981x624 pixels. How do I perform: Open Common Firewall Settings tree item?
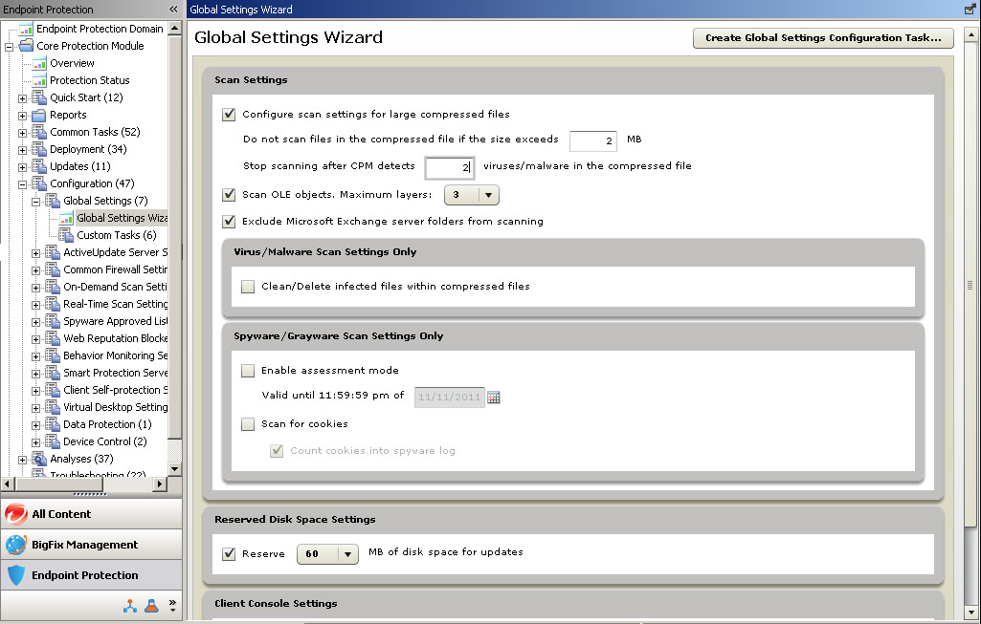(x=115, y=269)
